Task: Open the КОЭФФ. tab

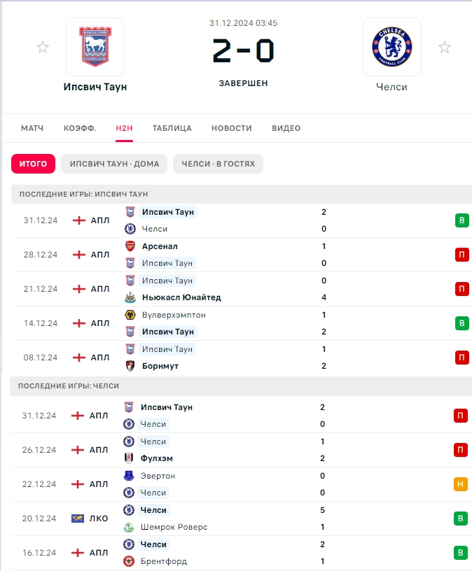Action: [x=80, y=128]
